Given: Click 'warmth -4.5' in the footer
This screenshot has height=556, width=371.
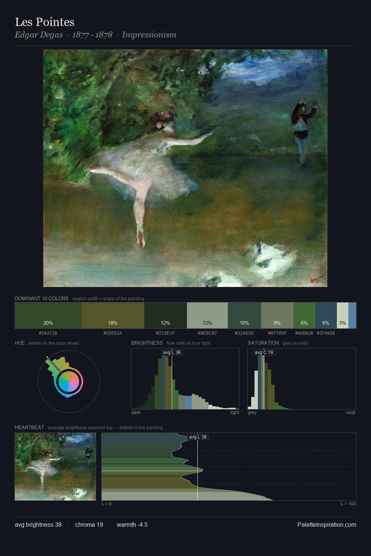Looking at the screenshot, I should (132, 524).
